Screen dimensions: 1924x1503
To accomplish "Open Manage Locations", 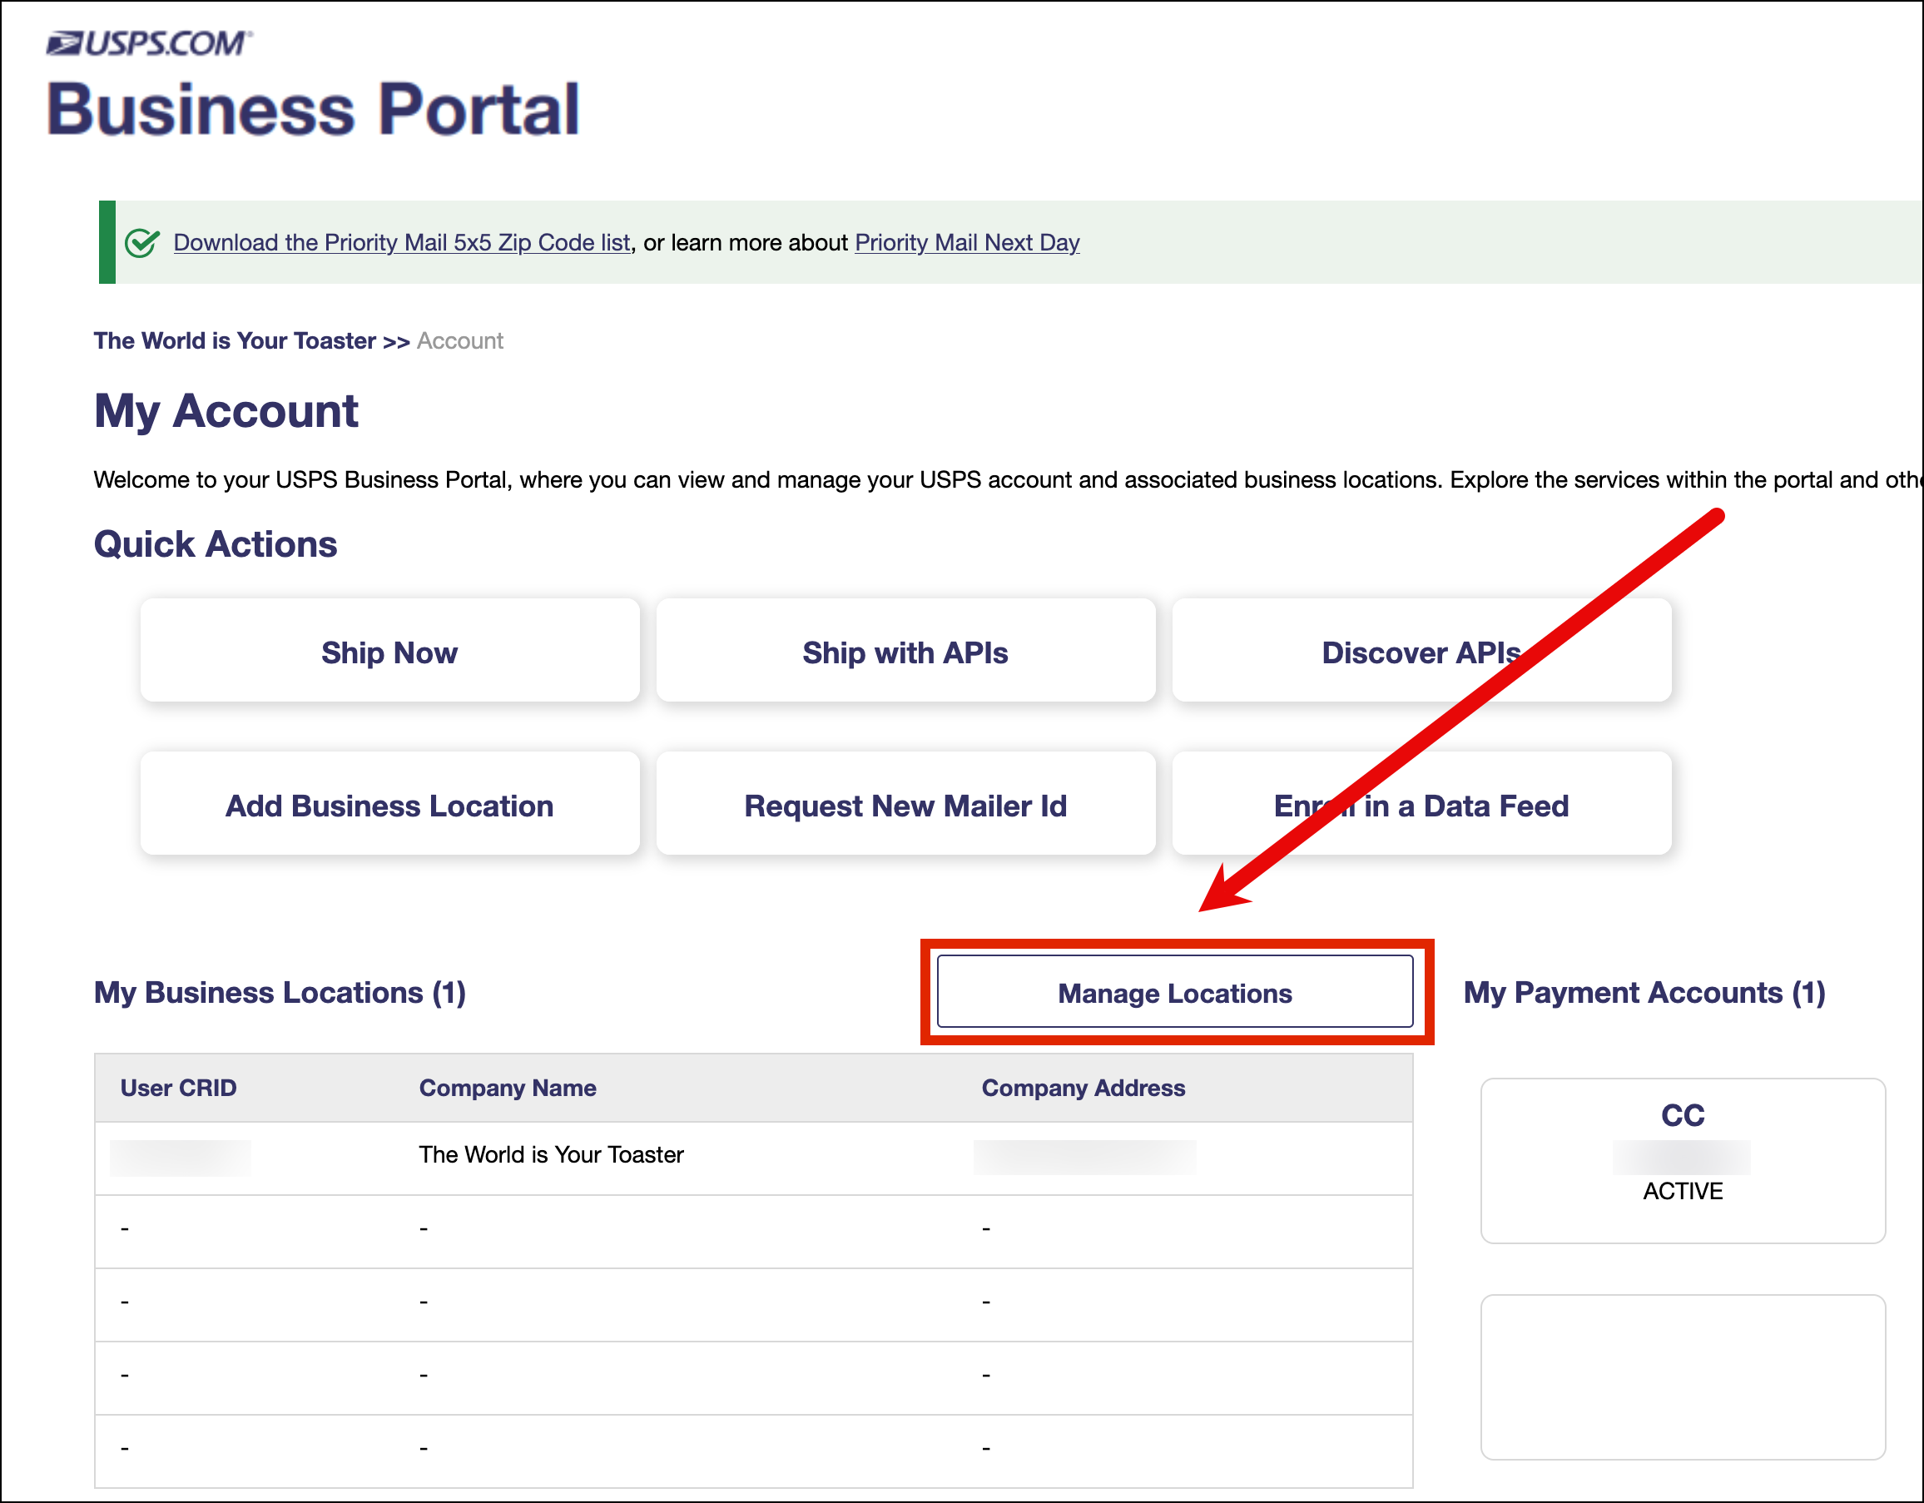I will tap(1174, 993).
